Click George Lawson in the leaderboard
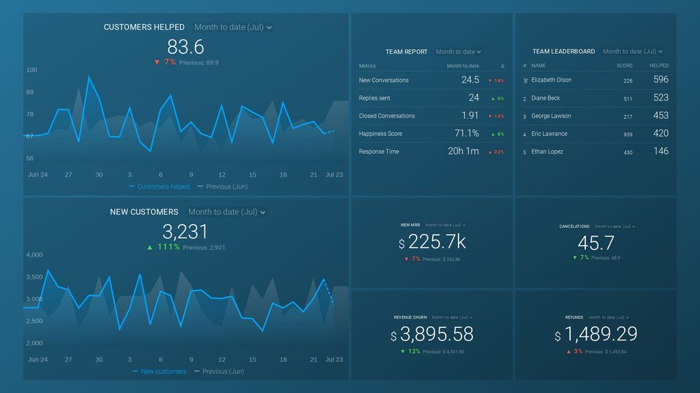700x393 pixels. click(551, 116)
